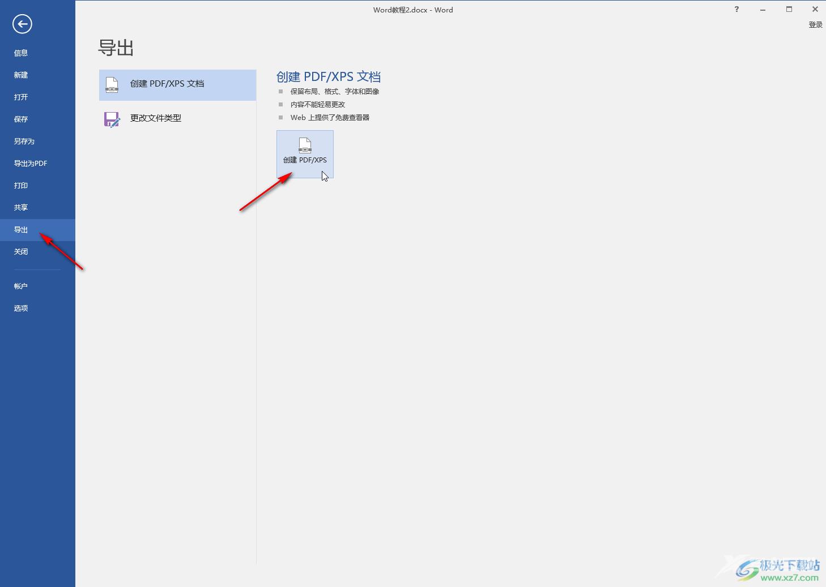The width and height of the screenshot is (826, 587).
Task: Click the 导出 page title
Action: [116, 48]
